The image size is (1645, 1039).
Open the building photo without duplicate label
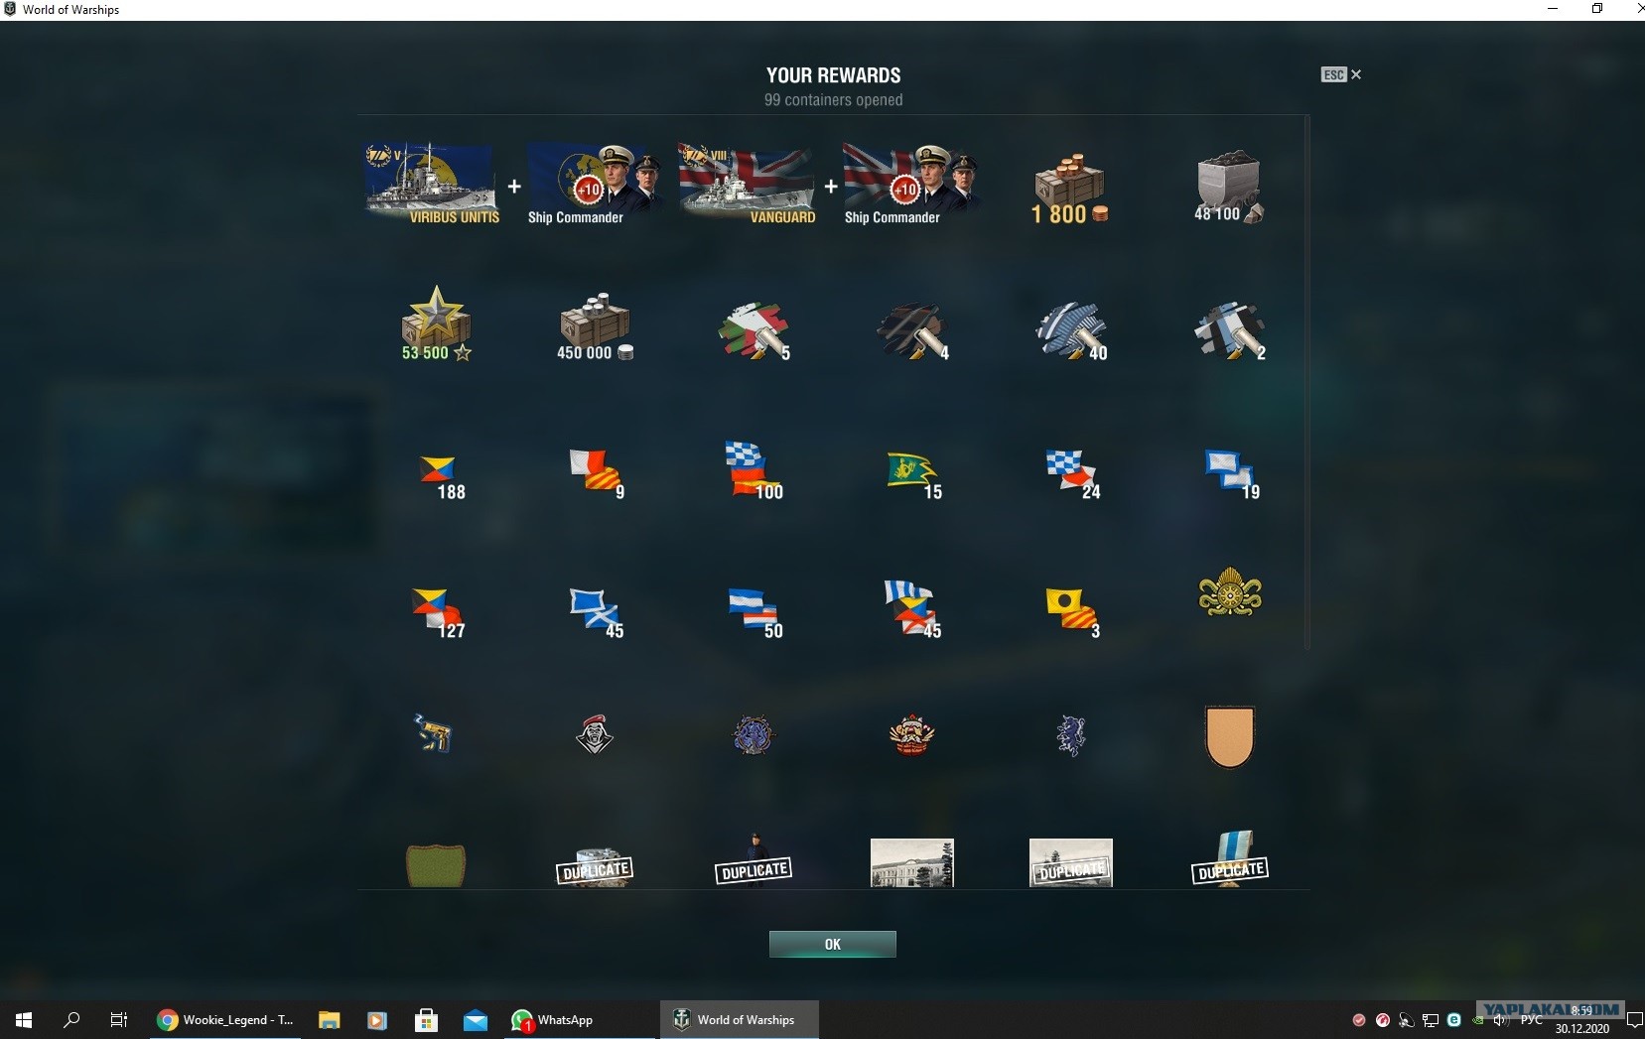[x=912, y=862]
